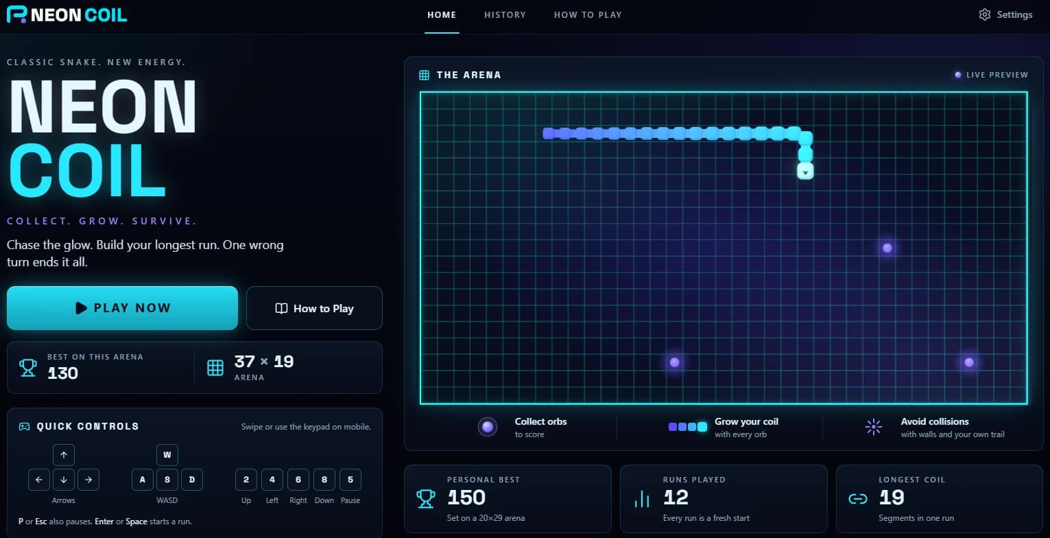Click the play triangle icon in PLAY NOW

coord(81,308)
